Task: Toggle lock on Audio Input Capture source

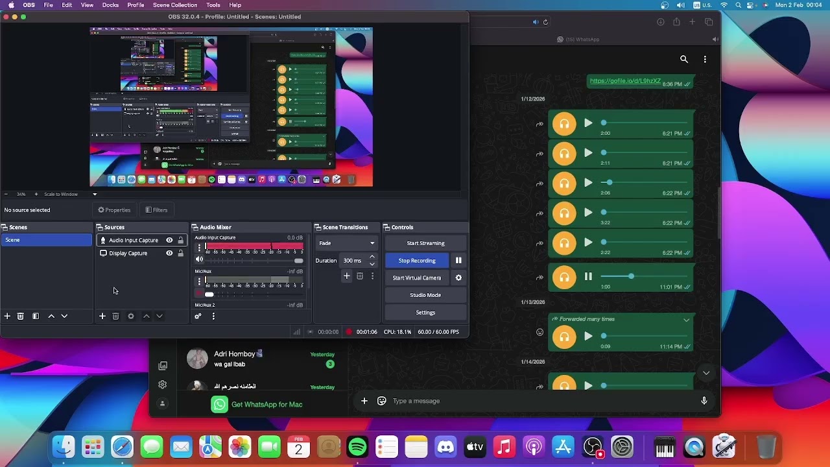Action: coord(181,240)
